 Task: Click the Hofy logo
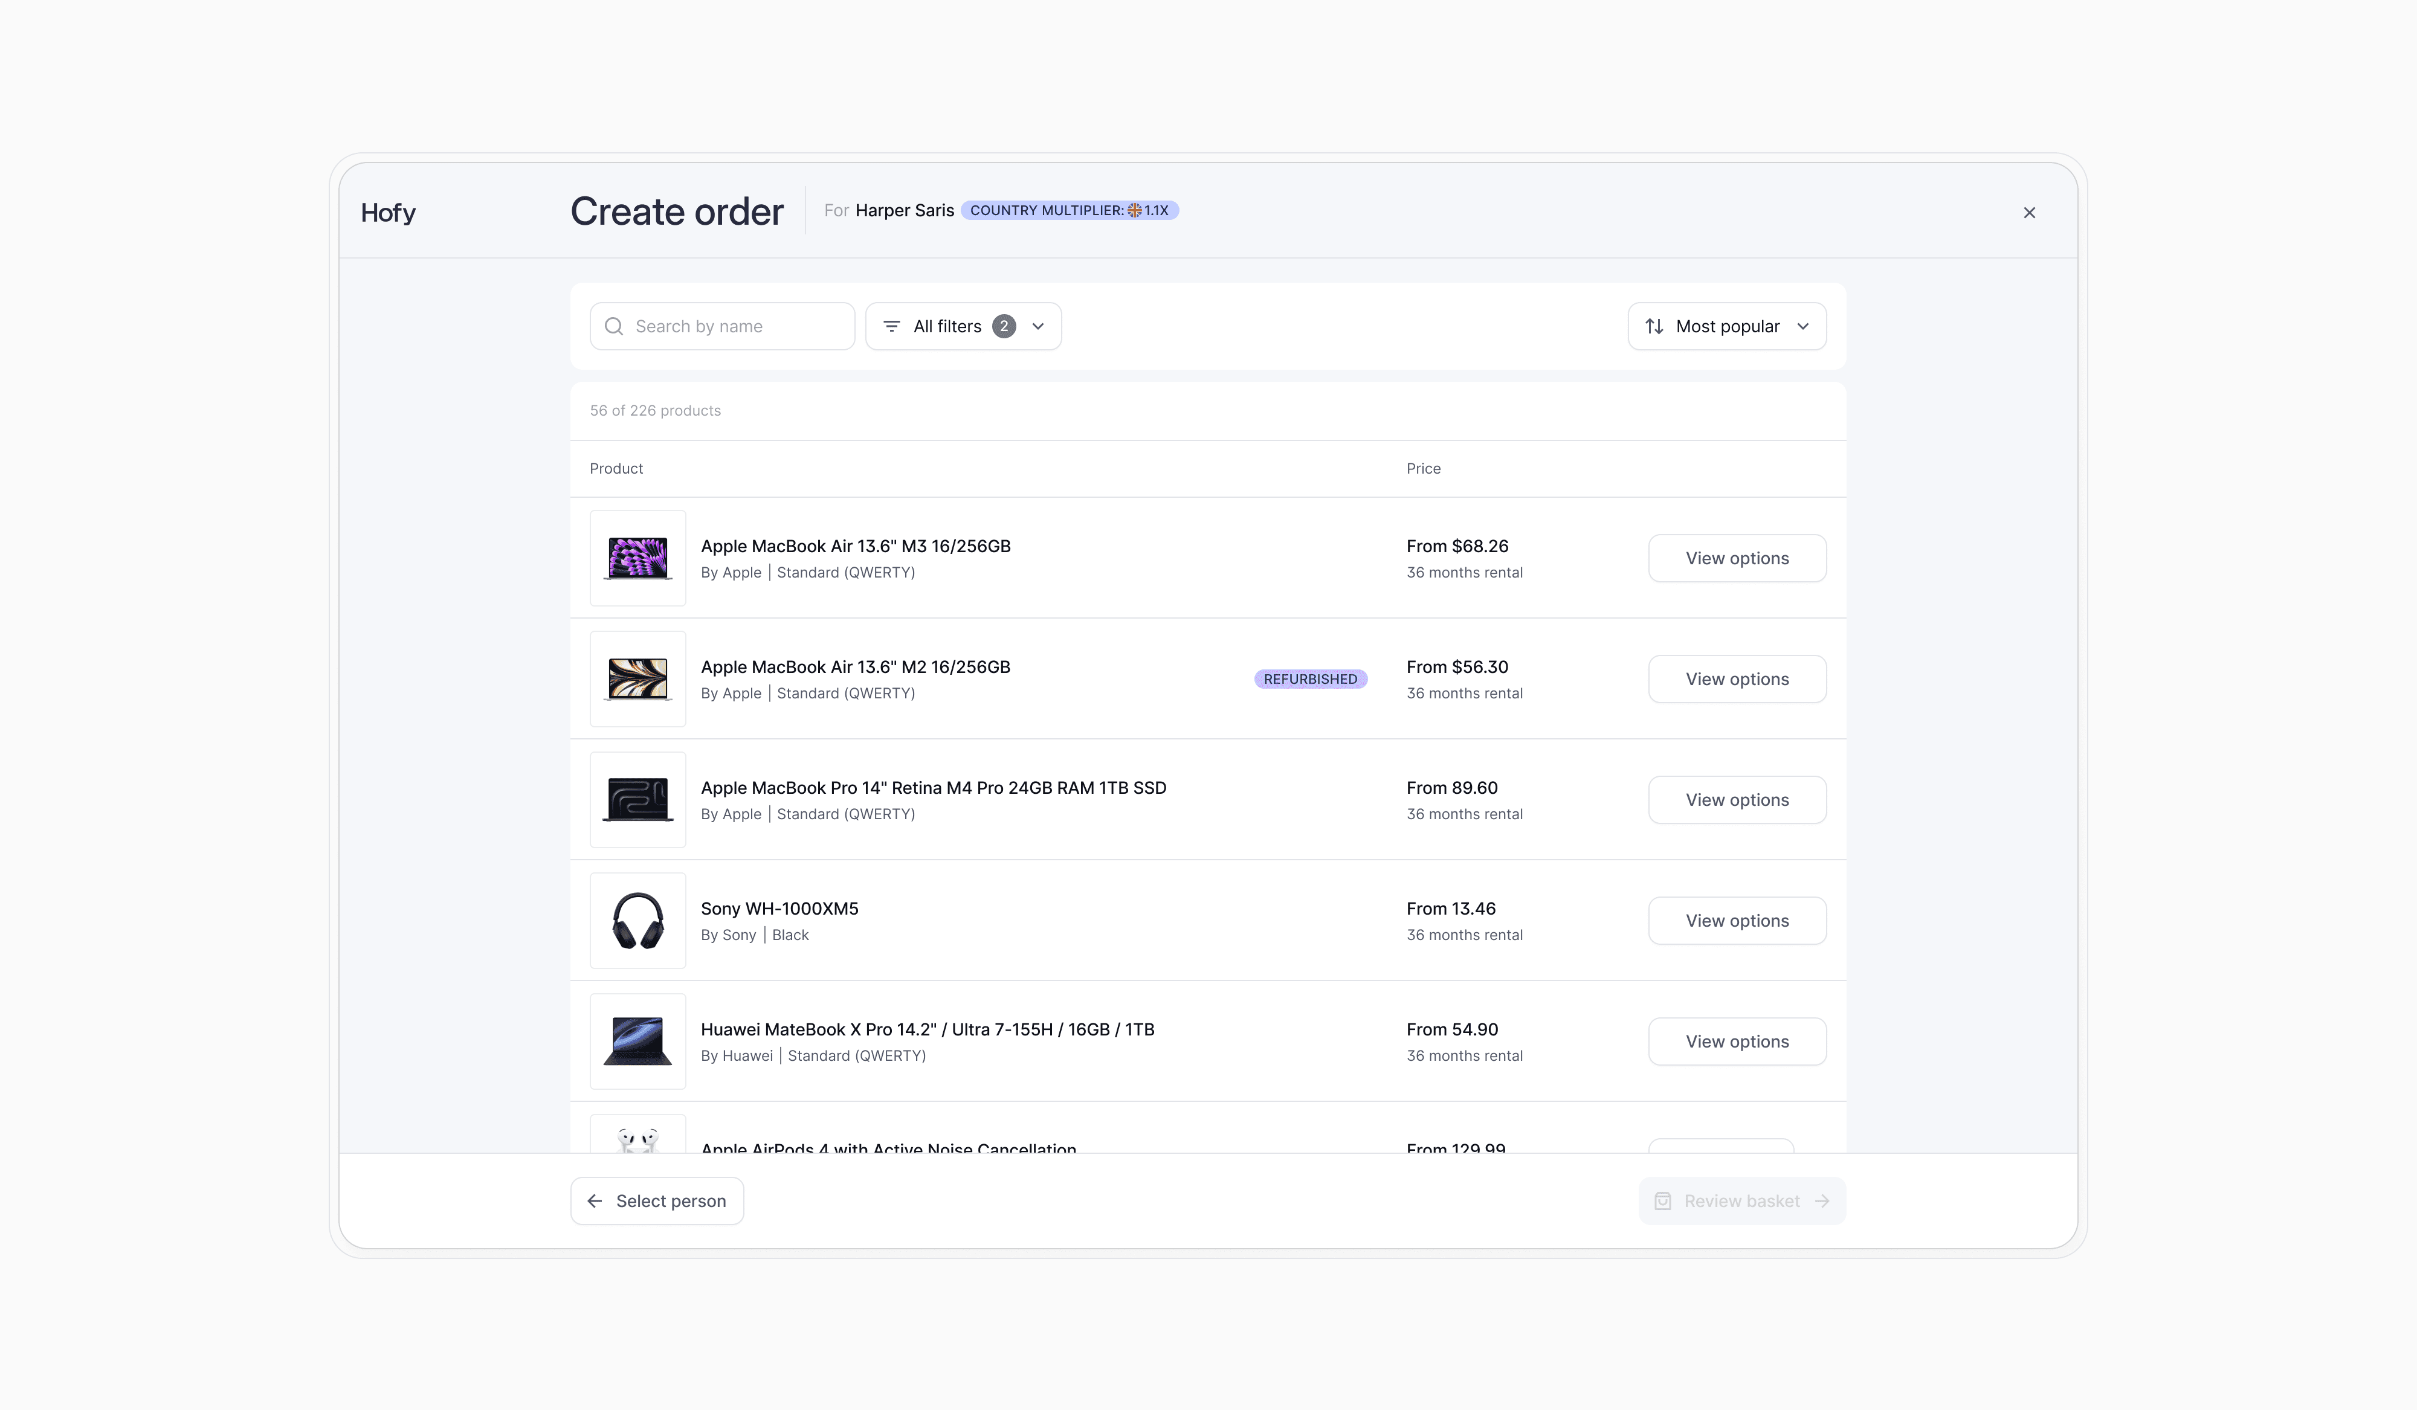pos(387,213)
